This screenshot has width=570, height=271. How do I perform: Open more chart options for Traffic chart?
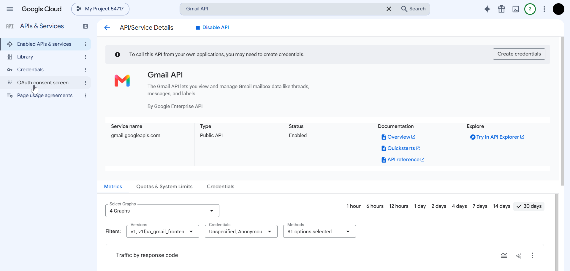532,256
